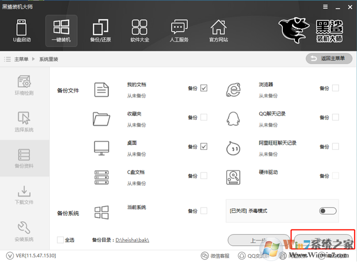
Task: Open the backup path D:\heisha\bak\ link
Action: (x=132, y=240)
